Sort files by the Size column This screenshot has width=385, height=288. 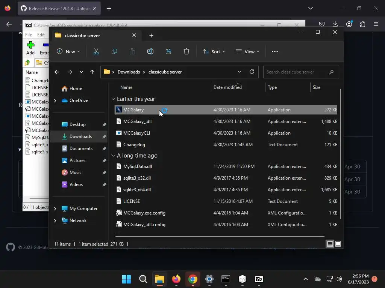316,87
